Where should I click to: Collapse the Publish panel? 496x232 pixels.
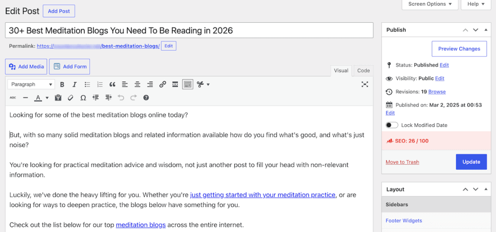point(486,30)
